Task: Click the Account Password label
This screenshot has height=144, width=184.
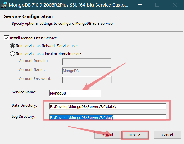Action: pos(35,79)
